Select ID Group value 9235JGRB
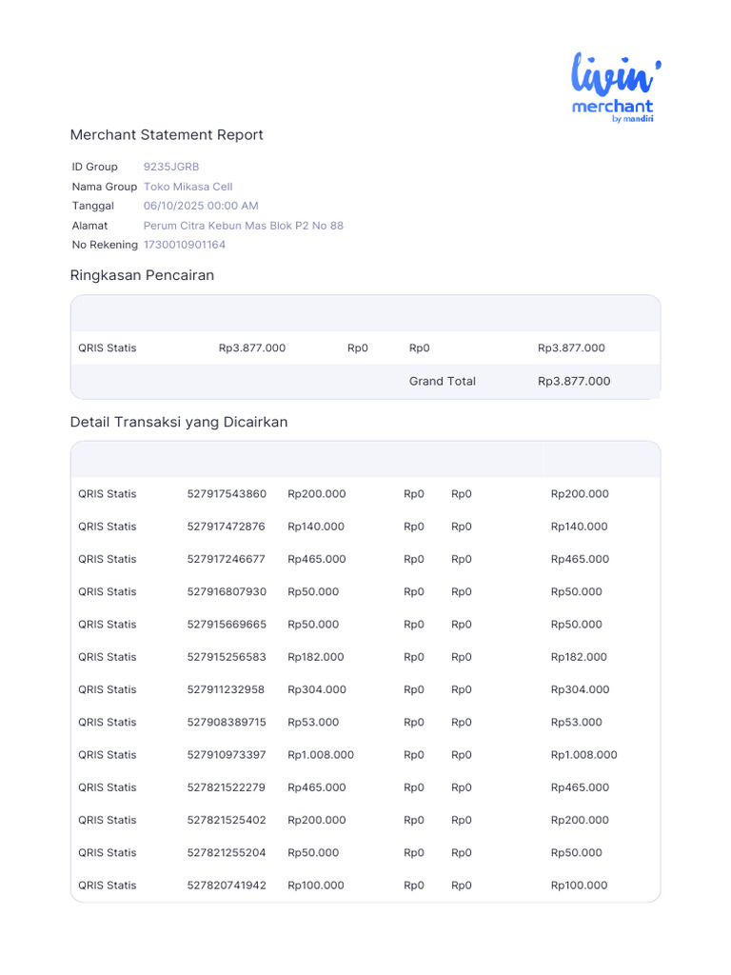 pyautogui.click(x=171, y=167)
